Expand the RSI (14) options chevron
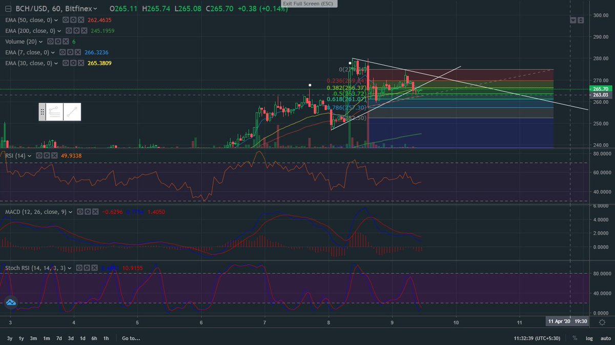 (x=30, y=155)
